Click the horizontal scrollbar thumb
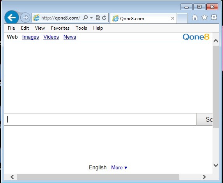Image resolution: width=223 pixels, height=183 pixels. click(x=98, y=177)
